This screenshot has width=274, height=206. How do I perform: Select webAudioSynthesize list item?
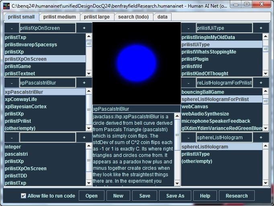click(x=222, y=114)
